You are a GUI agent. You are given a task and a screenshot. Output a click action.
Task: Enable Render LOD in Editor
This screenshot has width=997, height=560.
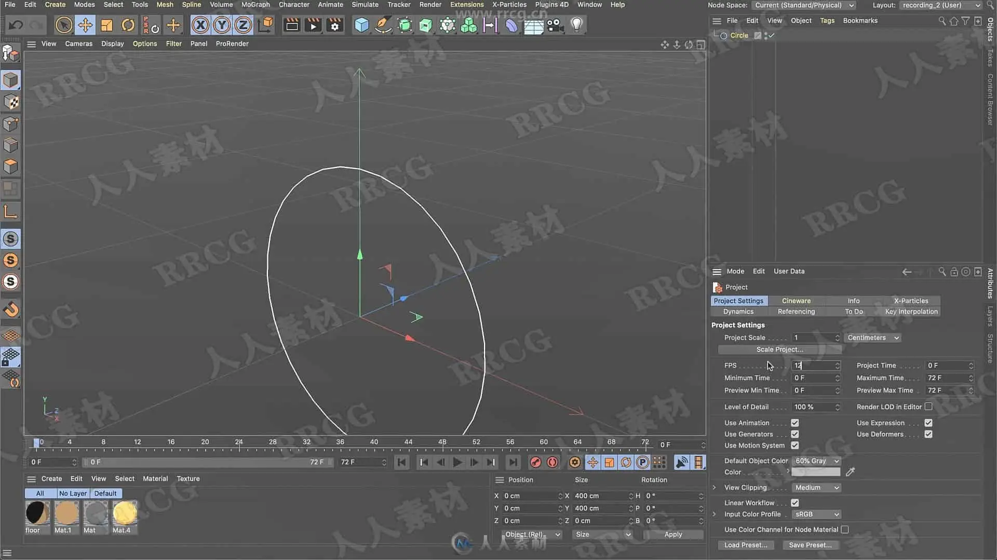tap(928, 407)
